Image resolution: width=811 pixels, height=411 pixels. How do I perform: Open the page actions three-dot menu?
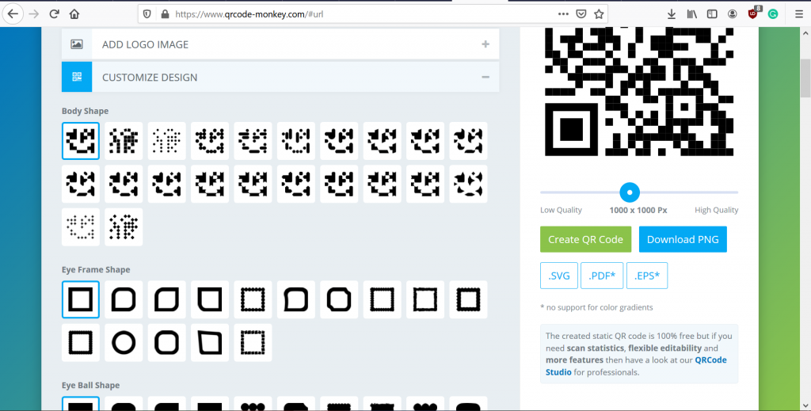563,14
